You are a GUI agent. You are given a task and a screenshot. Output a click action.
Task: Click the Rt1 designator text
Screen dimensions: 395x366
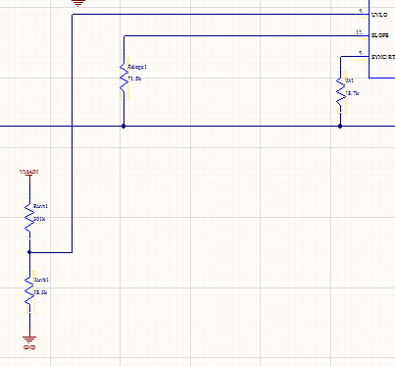pyautogui.click(x=350, y=80)
